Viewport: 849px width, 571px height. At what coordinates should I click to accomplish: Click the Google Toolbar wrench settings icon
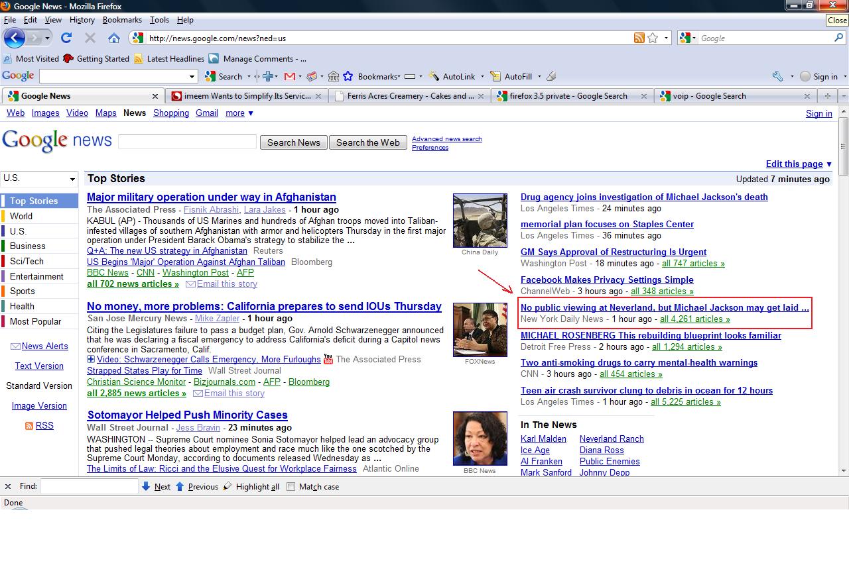(778, 76)
